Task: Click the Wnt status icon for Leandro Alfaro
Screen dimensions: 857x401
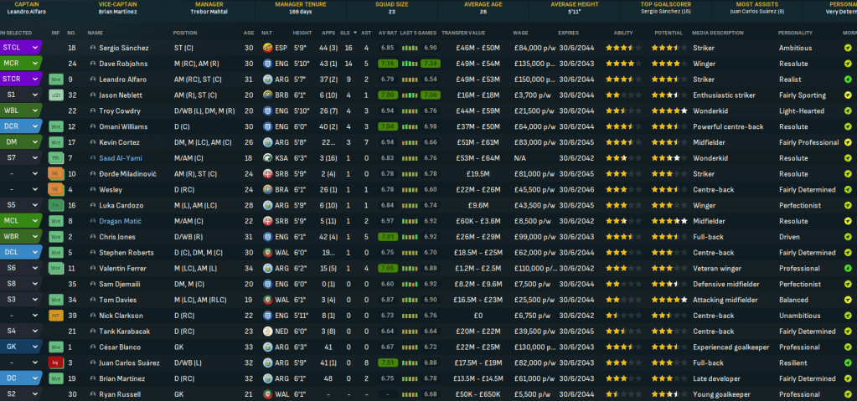Action: (56, 80)
